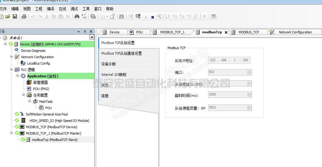Open Modbus TCP从站通信设置 page
Viewport: 322px width, 167px height.
pyautogui.click(x=121, y=54)
